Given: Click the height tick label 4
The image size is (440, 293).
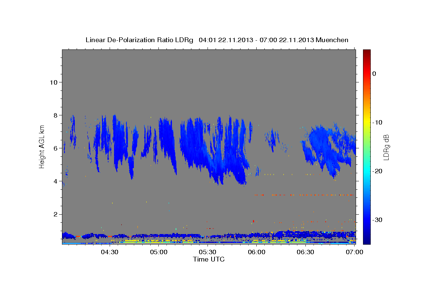Looking at the screenshot, I should point(56,181).
